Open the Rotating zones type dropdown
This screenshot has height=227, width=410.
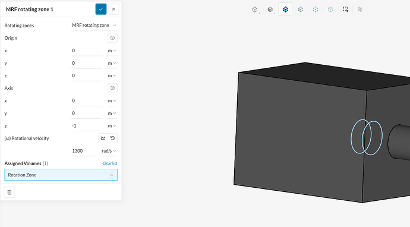point(94,26)
